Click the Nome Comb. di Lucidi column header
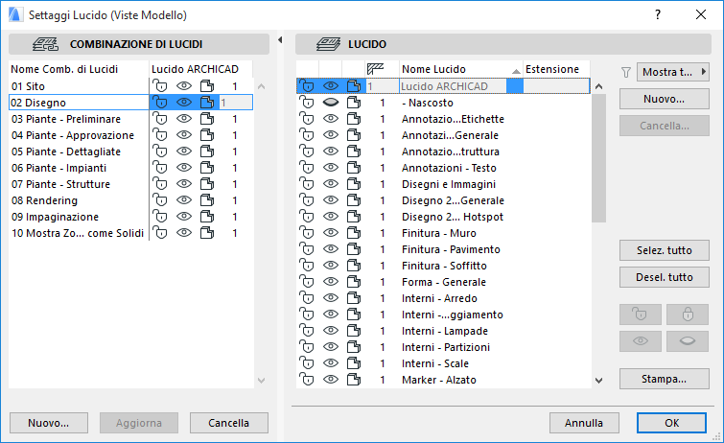 pyautogui.click(x=79, y=69)
